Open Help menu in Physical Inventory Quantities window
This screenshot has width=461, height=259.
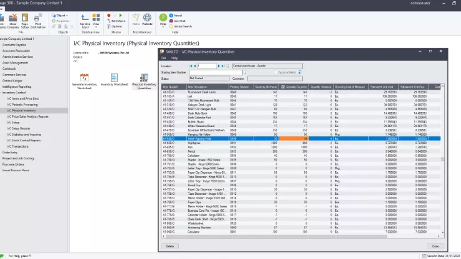point(174,58)
